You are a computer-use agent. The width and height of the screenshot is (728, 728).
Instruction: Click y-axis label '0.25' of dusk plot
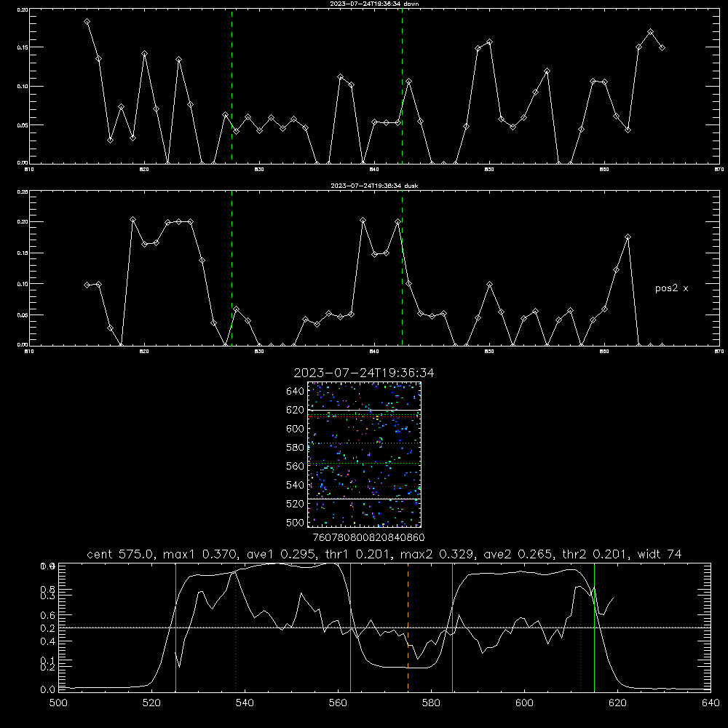(23, 191)
